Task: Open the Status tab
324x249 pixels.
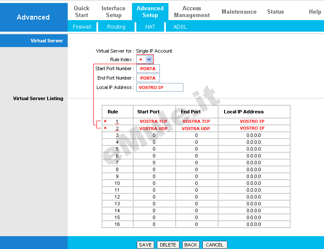Action: pos(276,12)
